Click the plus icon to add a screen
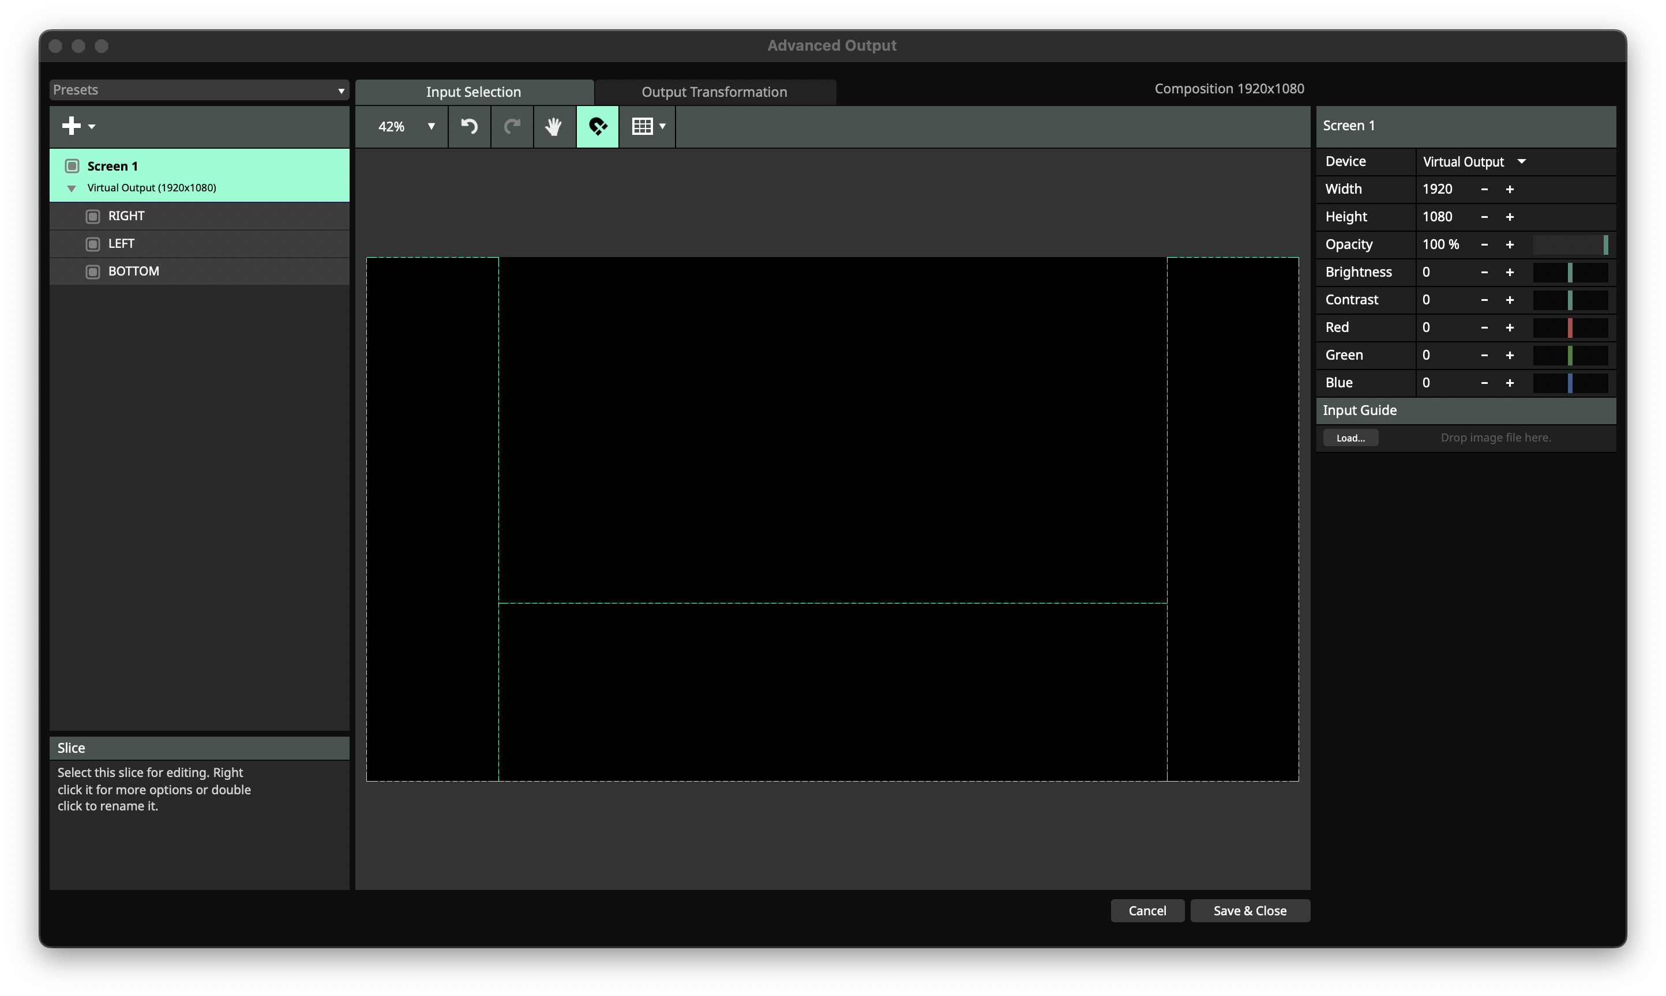The height and width of the screenshot is (996, 1666). 71,126
